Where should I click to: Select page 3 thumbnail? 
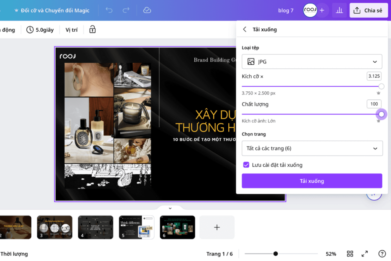[55, 227]
